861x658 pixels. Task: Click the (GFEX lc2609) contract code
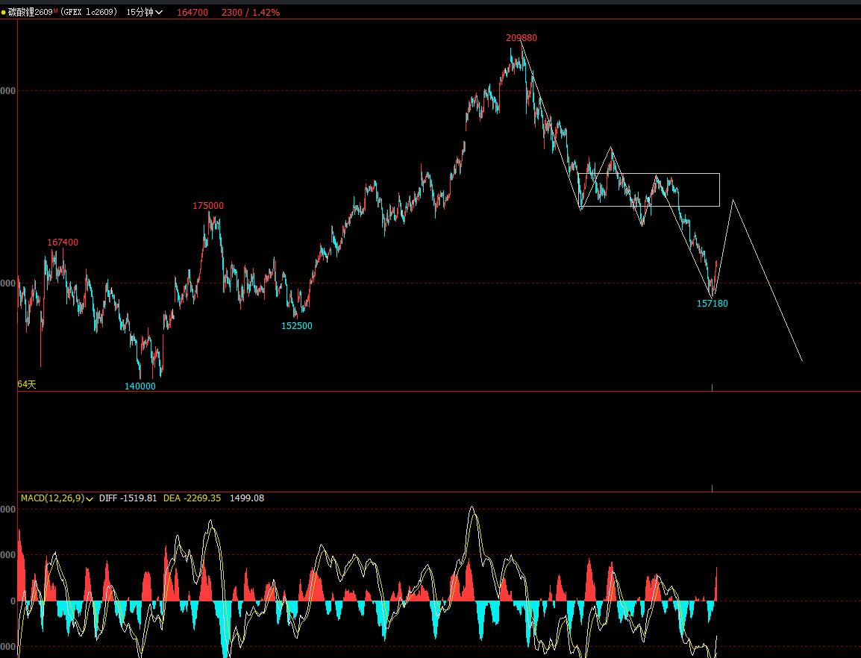click(88, 12)
